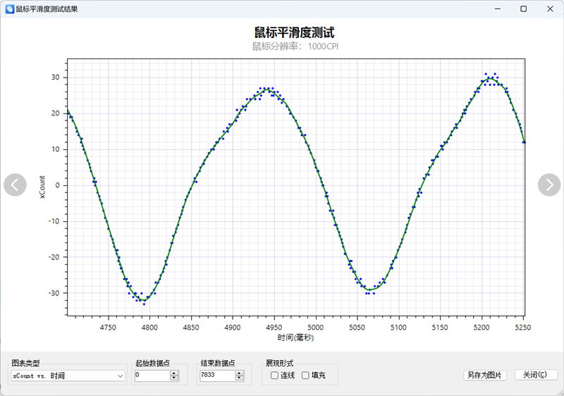564x396 pixels.
Task: Click the 起始数据点 input field
Action: click(x=150, y=376)
